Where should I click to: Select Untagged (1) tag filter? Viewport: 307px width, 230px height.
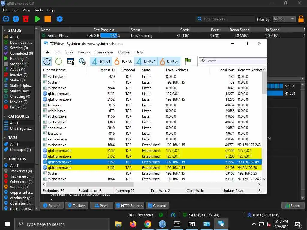coord(19,150)
